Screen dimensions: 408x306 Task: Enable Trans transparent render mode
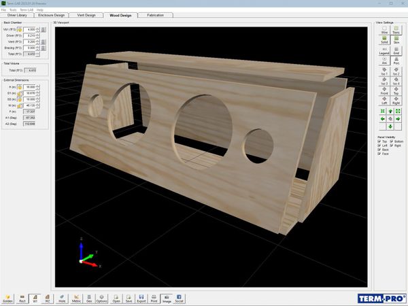[396, 30]
